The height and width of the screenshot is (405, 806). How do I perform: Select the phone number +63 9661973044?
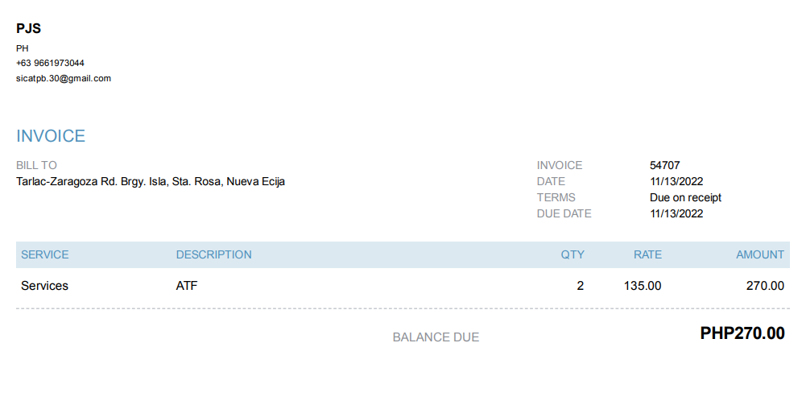[50, 63]
